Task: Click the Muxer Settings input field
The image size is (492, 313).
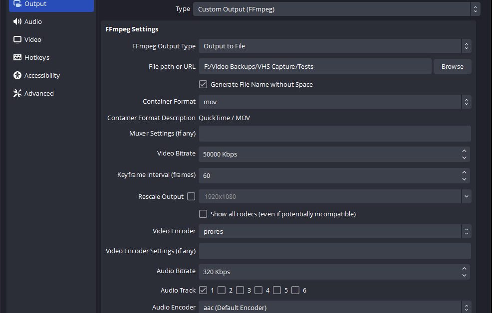Action: click(334, 134)
